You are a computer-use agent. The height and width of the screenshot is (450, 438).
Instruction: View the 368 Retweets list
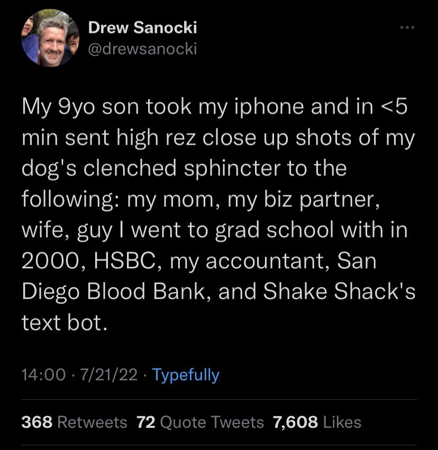(x=74, y=422)
